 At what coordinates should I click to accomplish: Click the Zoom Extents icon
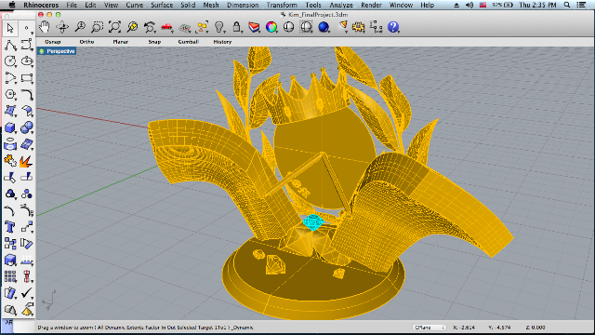(114, 27)
